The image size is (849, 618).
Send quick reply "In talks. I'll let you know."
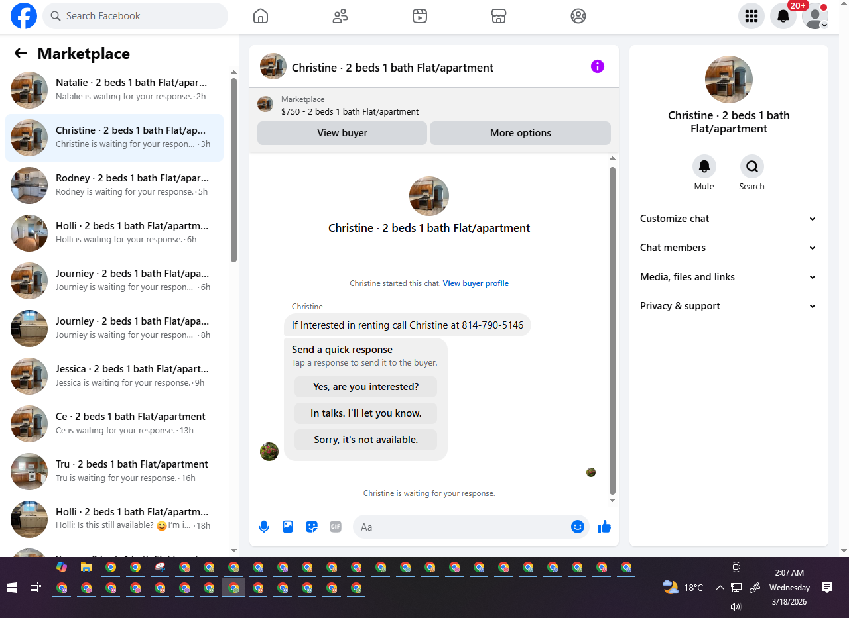click(366, 413)
